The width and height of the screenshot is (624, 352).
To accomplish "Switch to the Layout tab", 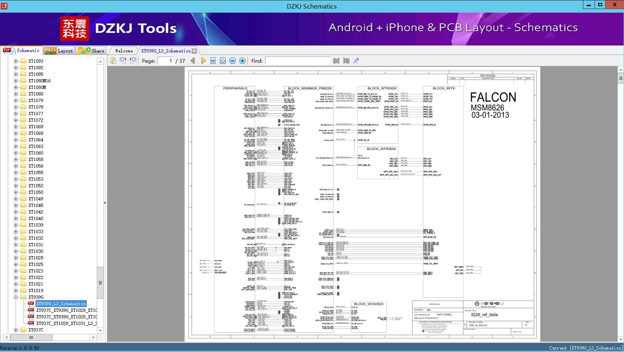I will click(59, 51).
